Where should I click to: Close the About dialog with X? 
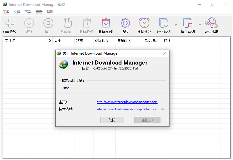tap(165, 53)
